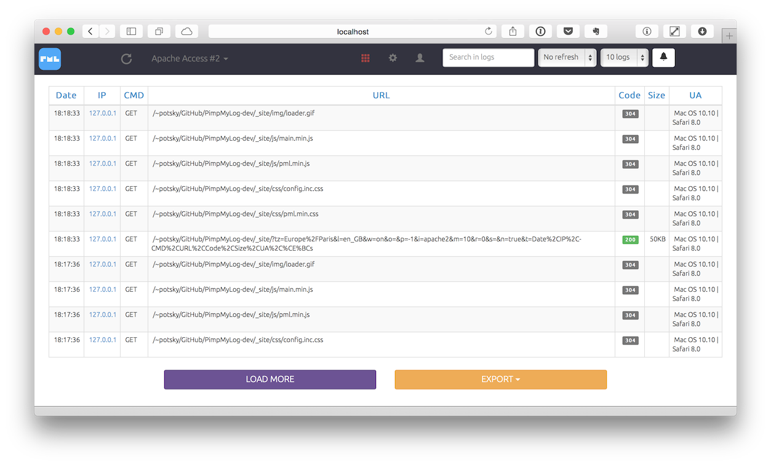This screenshot has width=771, height=465.
Task: Focus the Search in logs field
Action: point(489,57)
